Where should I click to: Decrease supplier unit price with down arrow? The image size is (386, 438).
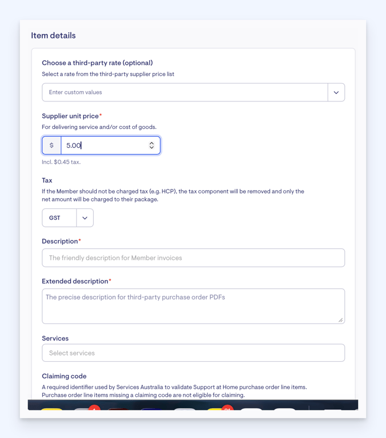coord(152,147)
